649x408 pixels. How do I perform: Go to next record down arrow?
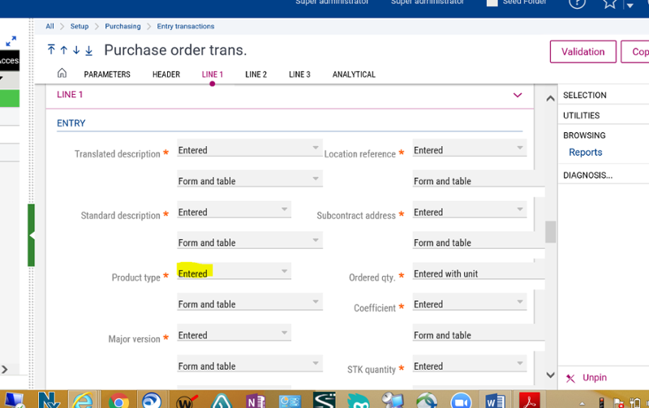[76, 50]
